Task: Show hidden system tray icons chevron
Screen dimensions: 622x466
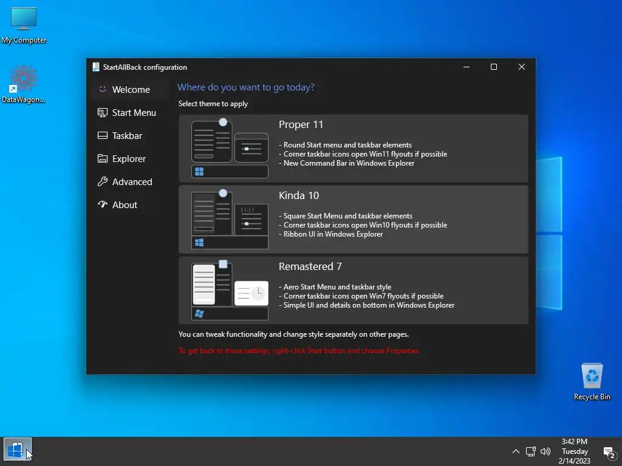Action: coord(516,451)
